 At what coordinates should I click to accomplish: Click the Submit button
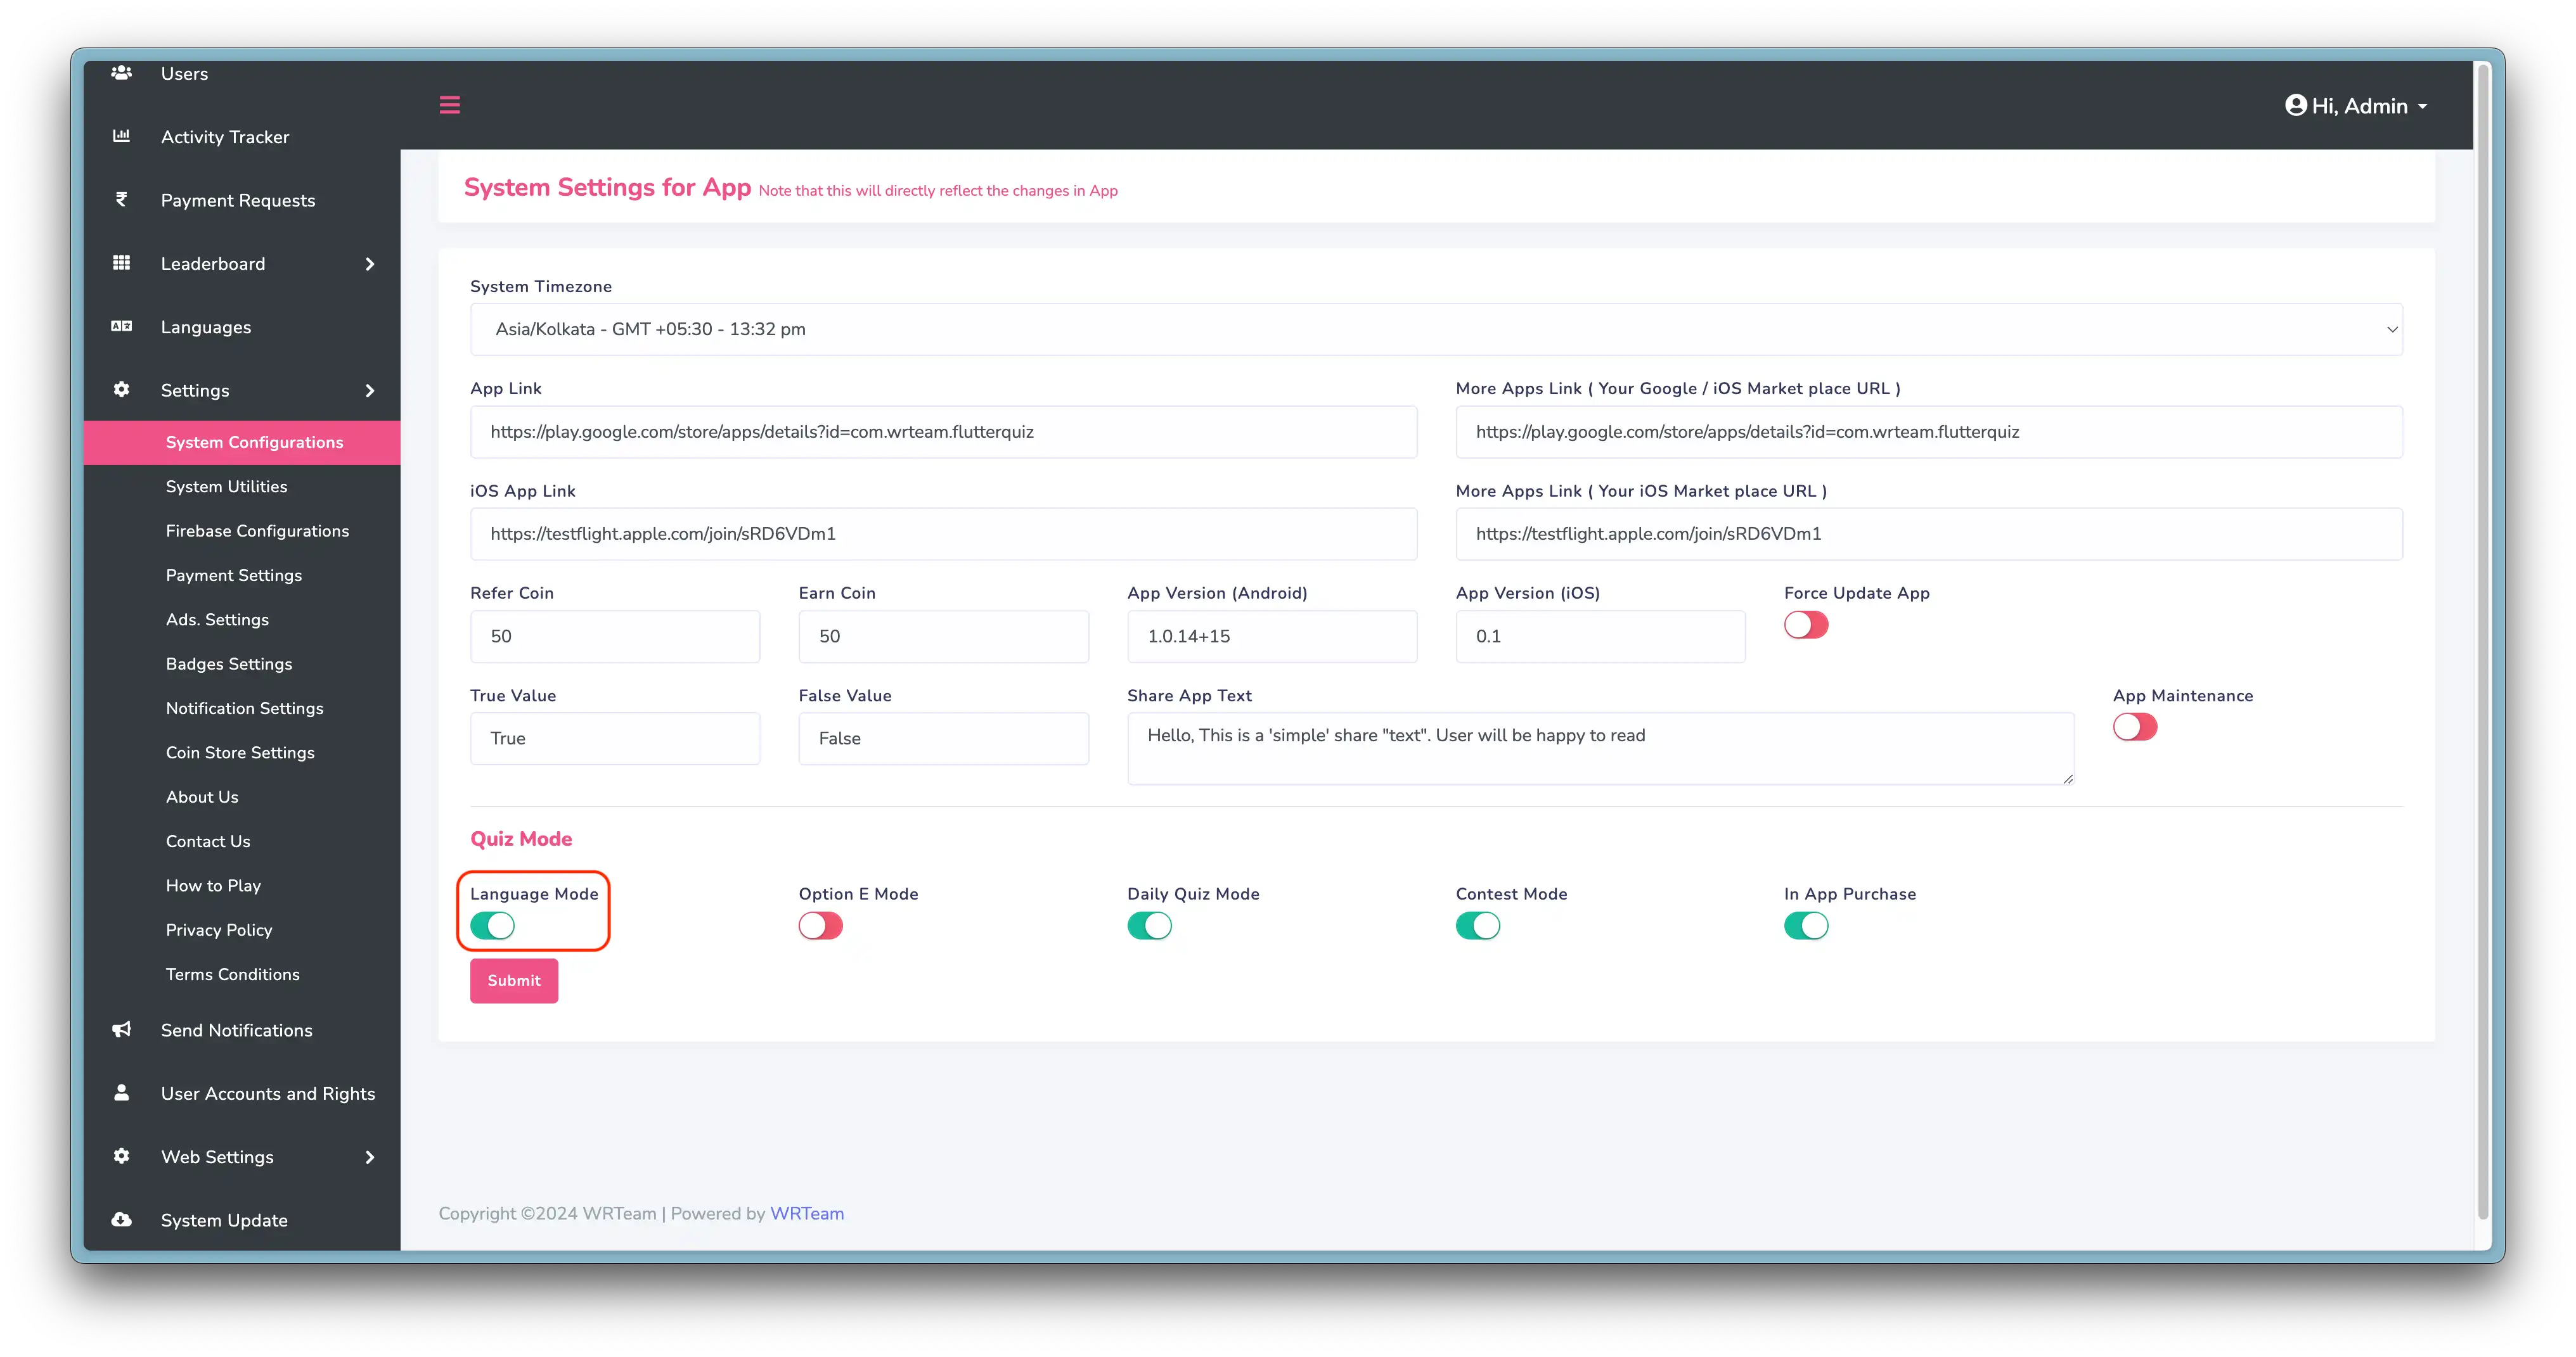[513, 980]
